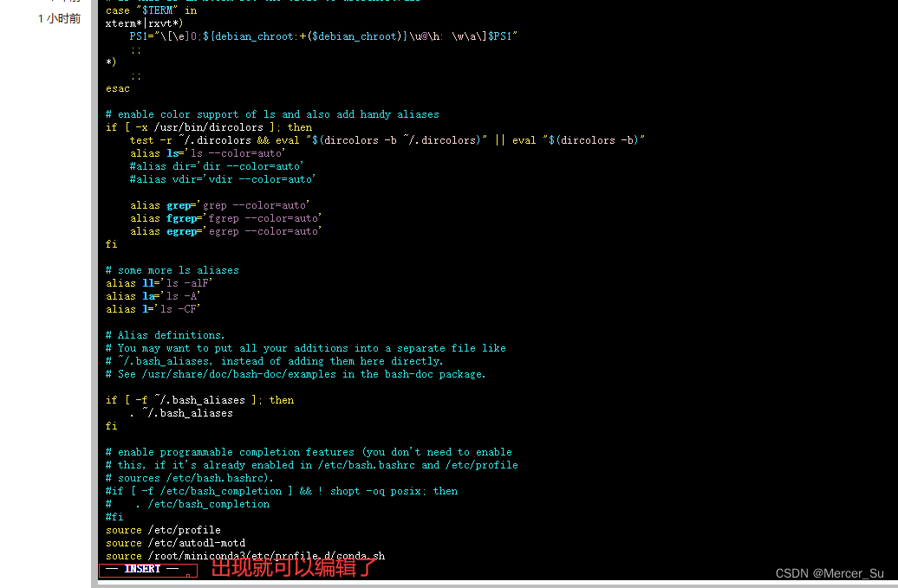
Task: Click 'source /etc/autodl-motd' line
Action: (175, 543)
